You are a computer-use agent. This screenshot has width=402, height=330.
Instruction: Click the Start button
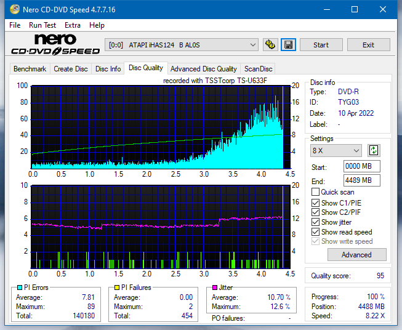tap(321, 45)
